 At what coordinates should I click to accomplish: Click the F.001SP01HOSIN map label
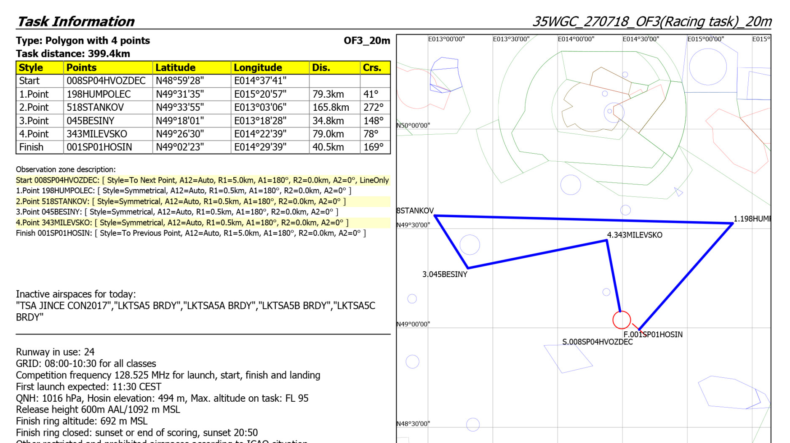click(653, 334)
